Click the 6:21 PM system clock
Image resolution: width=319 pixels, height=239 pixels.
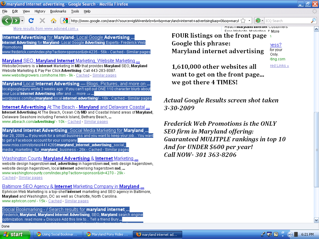307,234
